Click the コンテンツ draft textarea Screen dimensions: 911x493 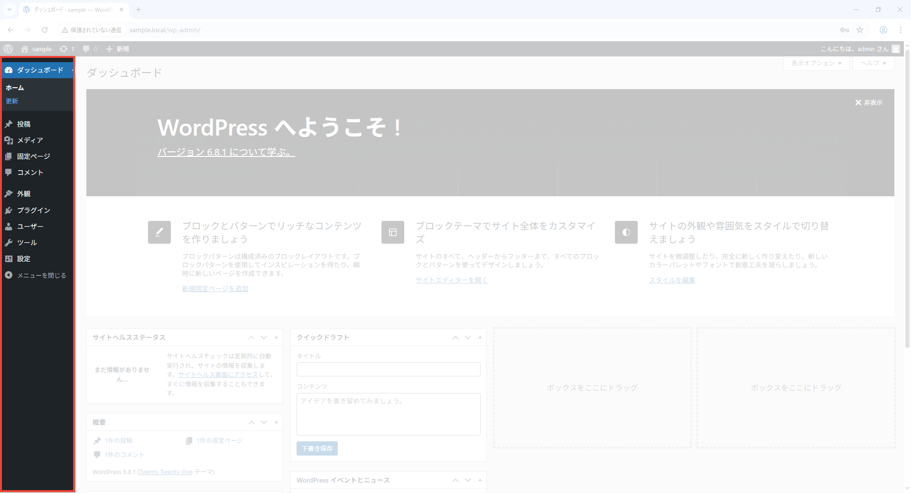[x=389, y=414]
